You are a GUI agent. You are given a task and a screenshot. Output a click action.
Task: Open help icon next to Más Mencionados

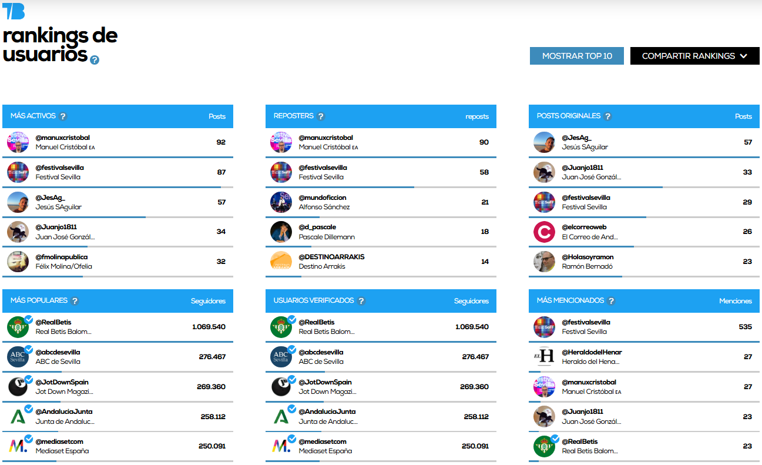(612, 301)
